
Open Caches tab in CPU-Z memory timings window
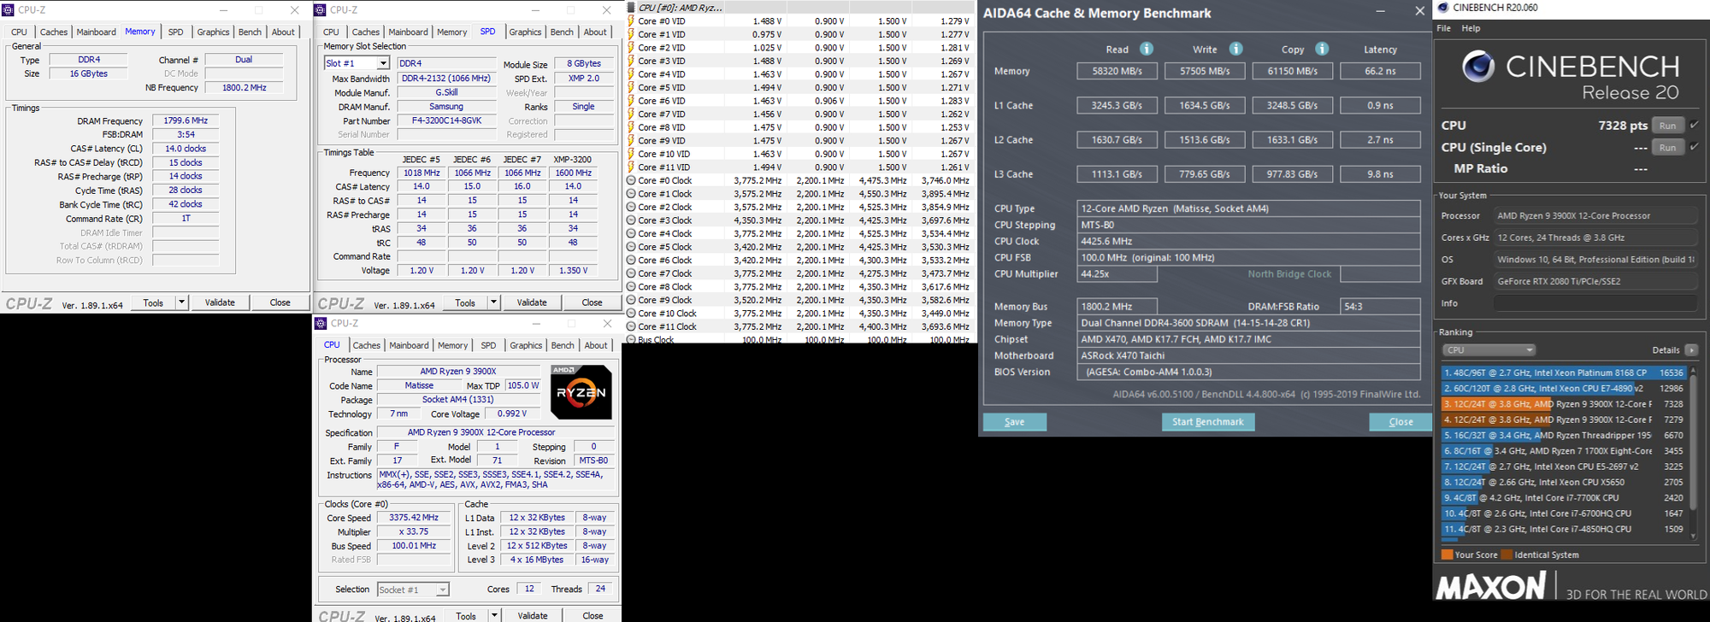[54, 32]
